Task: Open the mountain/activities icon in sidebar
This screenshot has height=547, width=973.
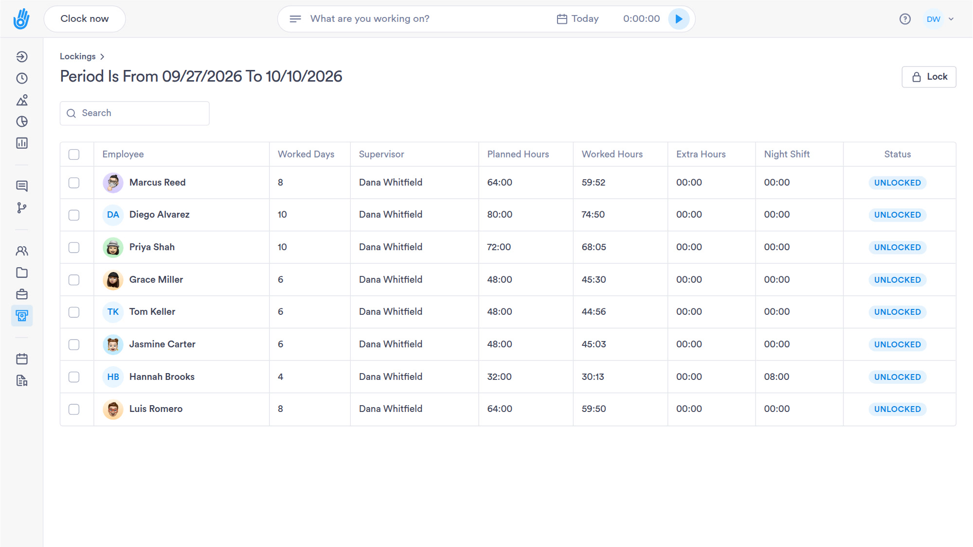Action: 22,100
